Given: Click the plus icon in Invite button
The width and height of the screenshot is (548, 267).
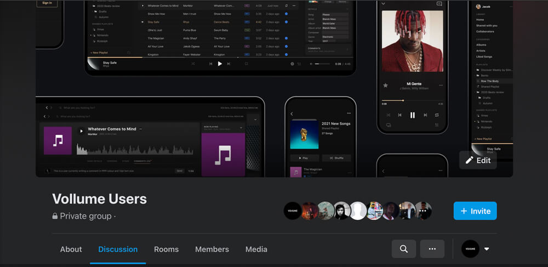Looking at the screenshot, I should (464, 211).
